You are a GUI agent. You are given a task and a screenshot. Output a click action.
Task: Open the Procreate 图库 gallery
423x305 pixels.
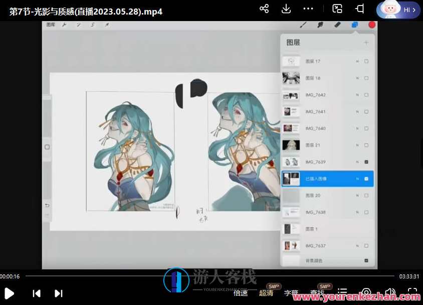51,24
